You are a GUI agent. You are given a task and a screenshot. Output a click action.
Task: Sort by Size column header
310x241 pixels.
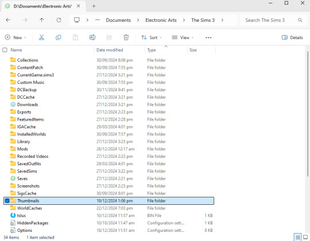point(193,50)
